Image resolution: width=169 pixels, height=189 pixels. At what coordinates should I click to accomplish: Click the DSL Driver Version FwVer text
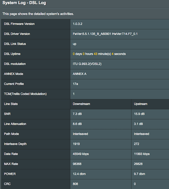pos(92,34)
